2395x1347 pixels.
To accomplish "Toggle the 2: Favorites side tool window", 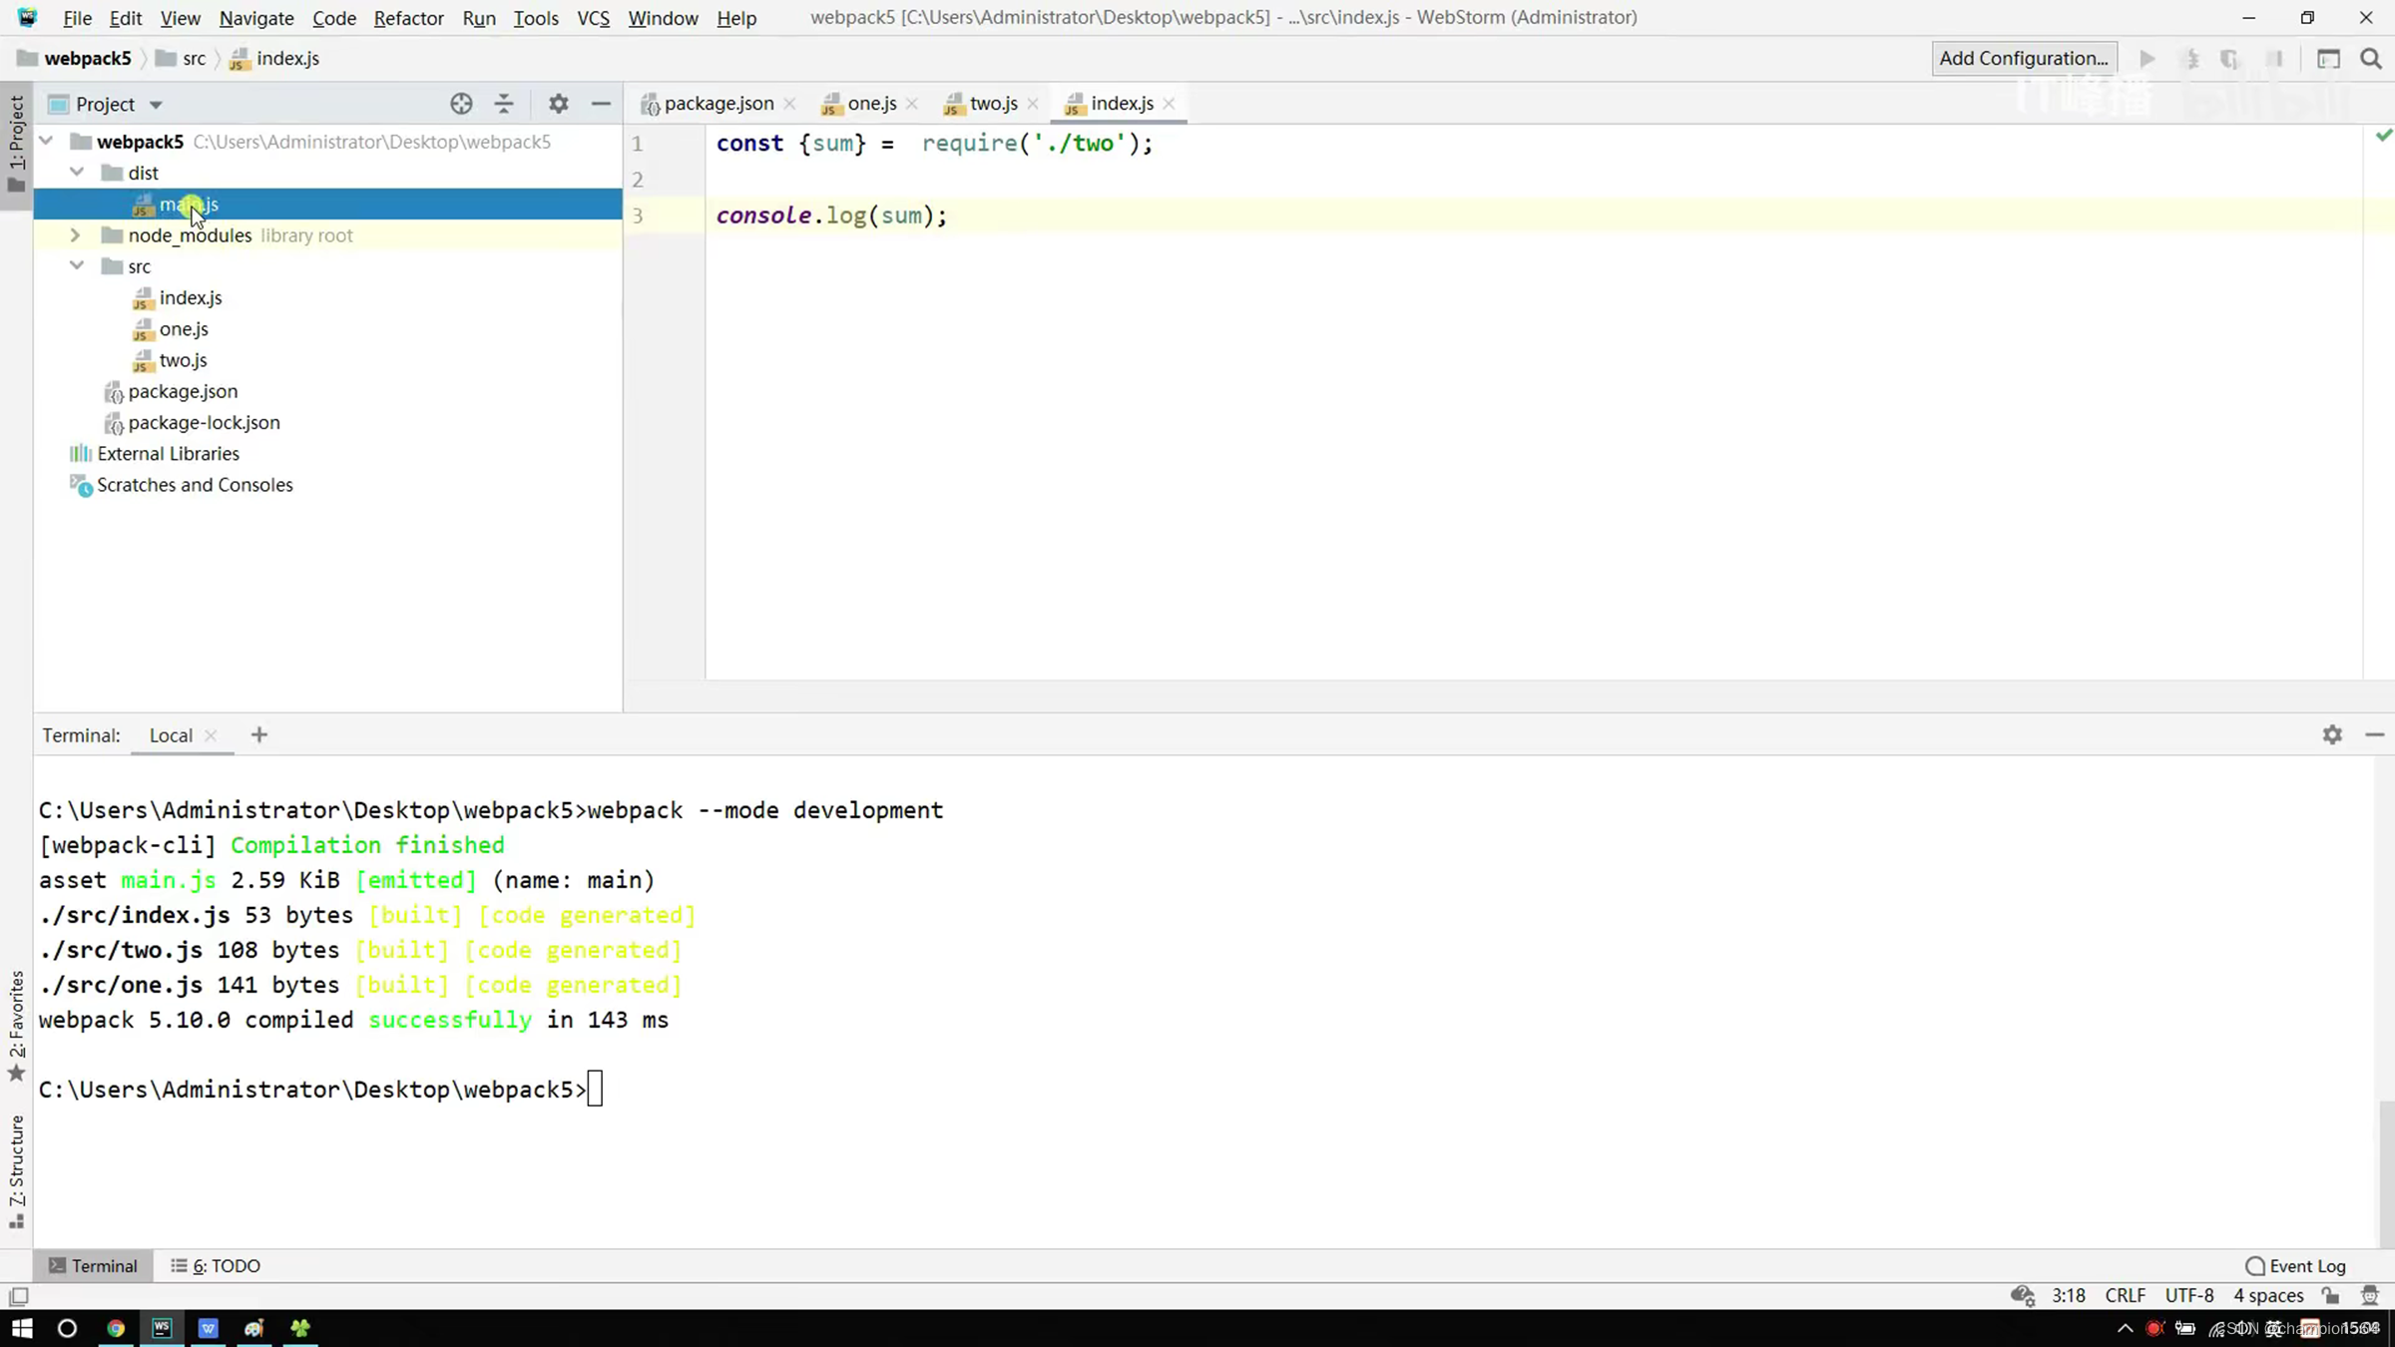I will pyautogui.click(x=16, y=1026).
